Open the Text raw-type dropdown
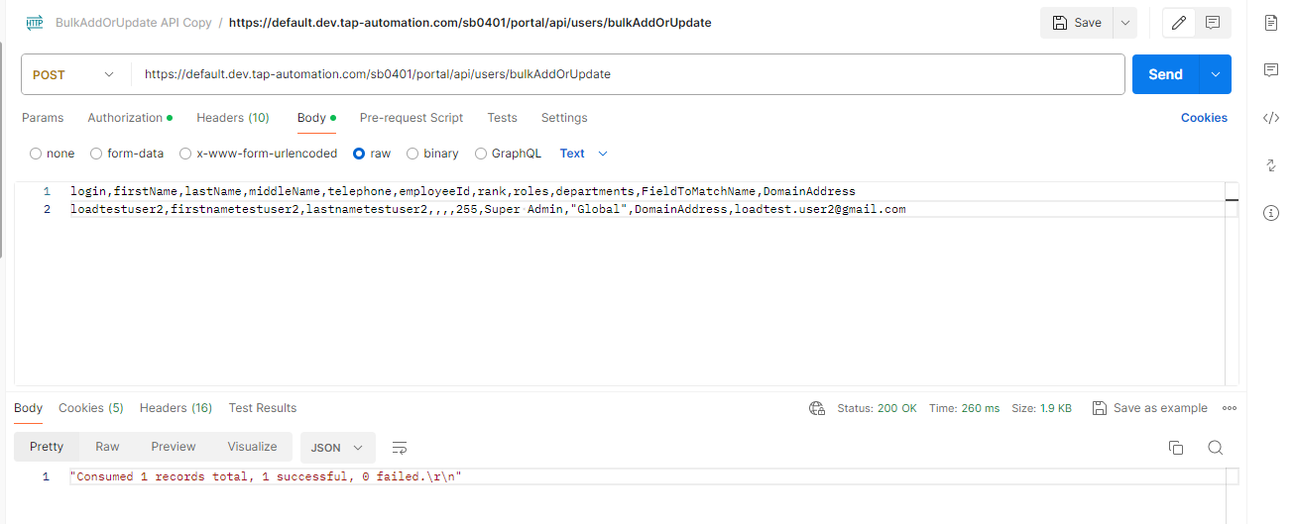Image resolution: width=1295 pixels, height=524 pixels. click(x=583, y=154)
